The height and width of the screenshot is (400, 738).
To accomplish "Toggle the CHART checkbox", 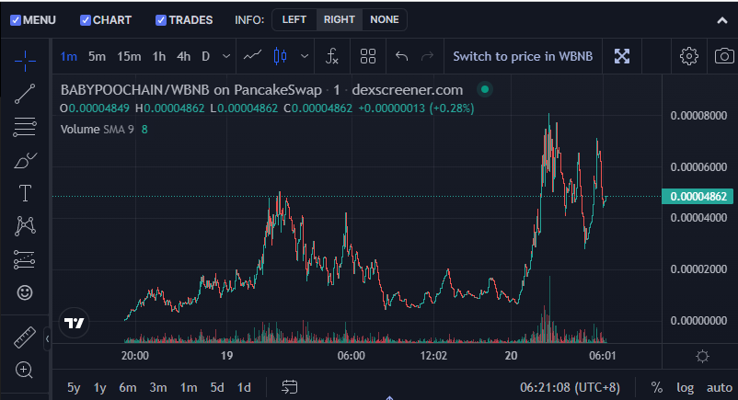I will coord(86,20).
